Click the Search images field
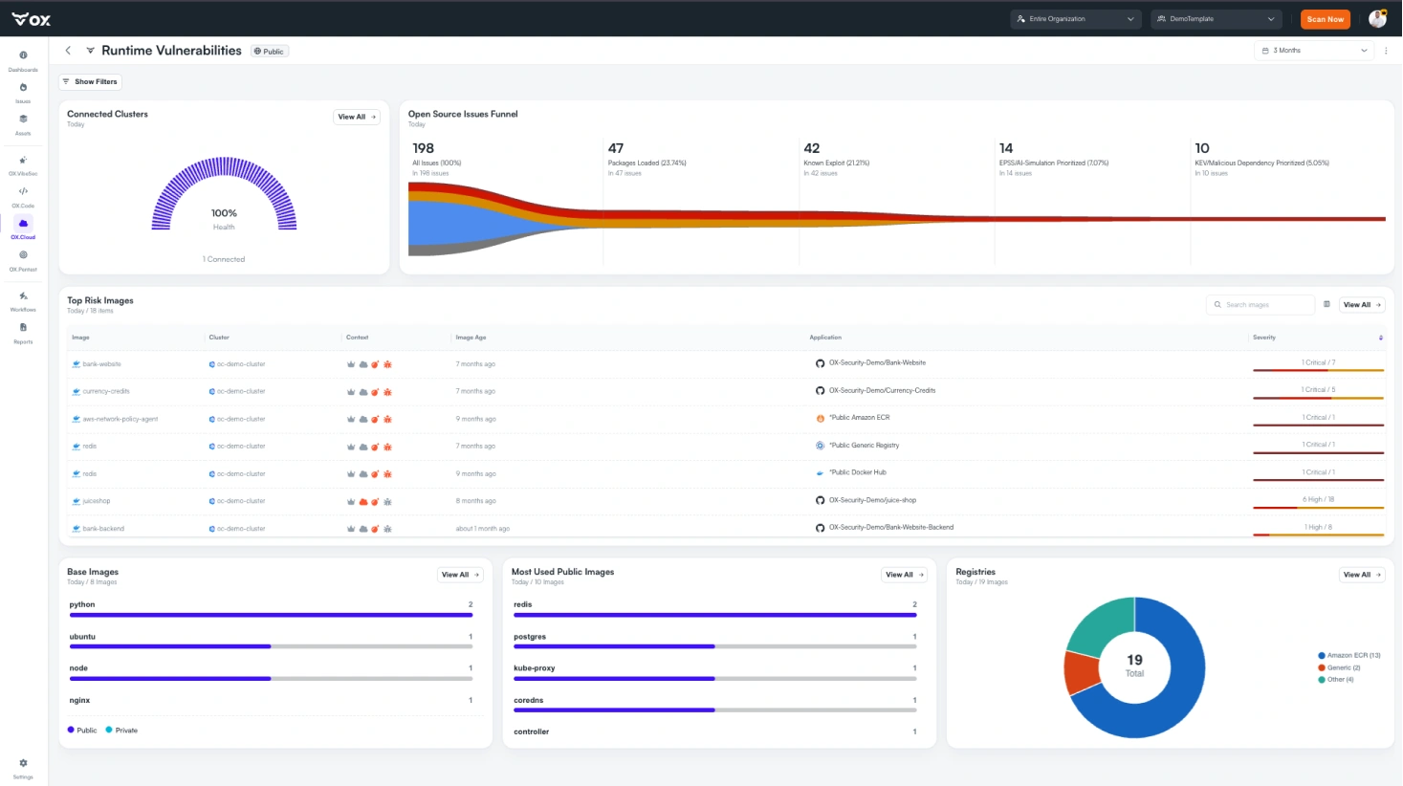The image size is (1403, 786). pyautogui.click(x=1261, y=305)
